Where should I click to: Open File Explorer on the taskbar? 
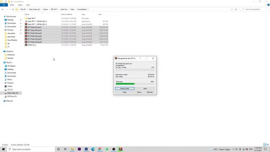(x=72, y=149)
